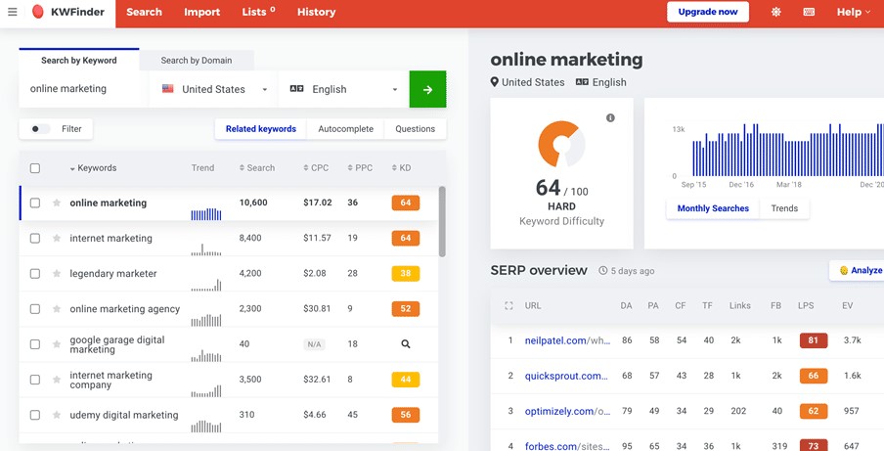This screenshot has width=884, height=451.
Task: Click the language icon beside English
Action: click(x=296, y=88)
